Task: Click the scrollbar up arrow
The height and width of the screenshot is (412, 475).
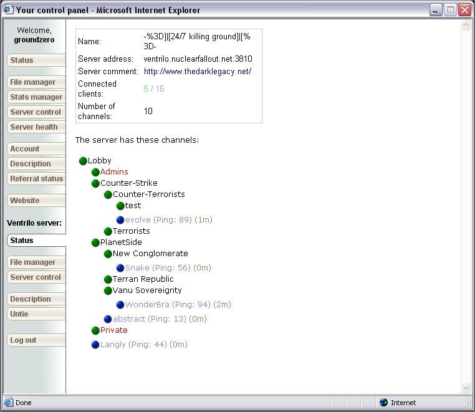Action: pyautogui.click(x=466, y=25)
